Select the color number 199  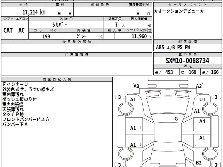tap(46, 36)
